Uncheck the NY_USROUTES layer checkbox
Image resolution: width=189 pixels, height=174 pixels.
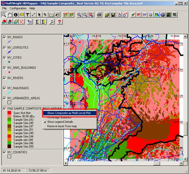5,48
